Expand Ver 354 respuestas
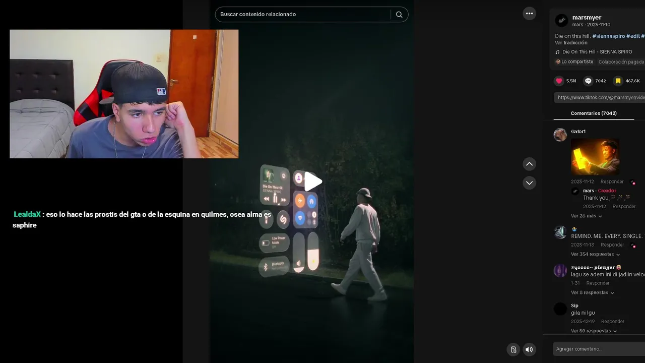Image resolution: width=645 pixels, height=363 pixels. pos(596,254)
